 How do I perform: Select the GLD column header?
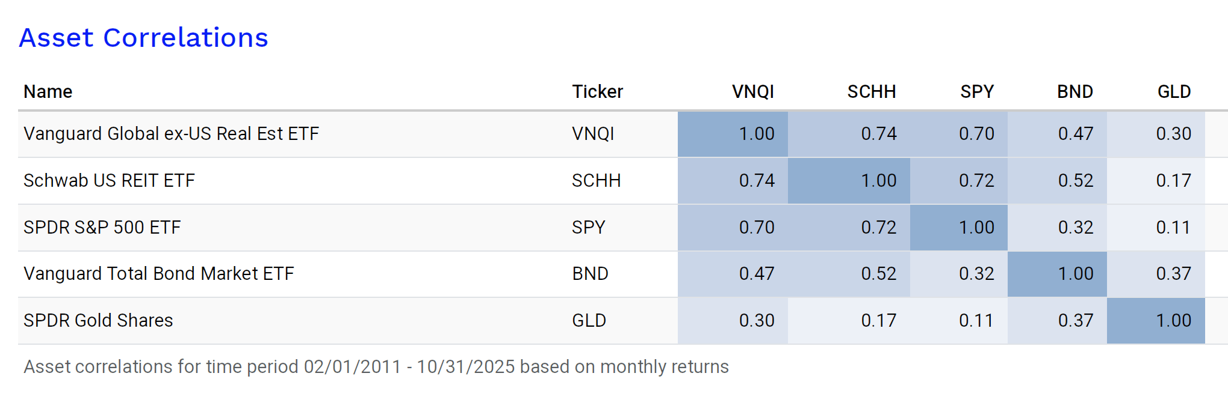[1174, 91]
